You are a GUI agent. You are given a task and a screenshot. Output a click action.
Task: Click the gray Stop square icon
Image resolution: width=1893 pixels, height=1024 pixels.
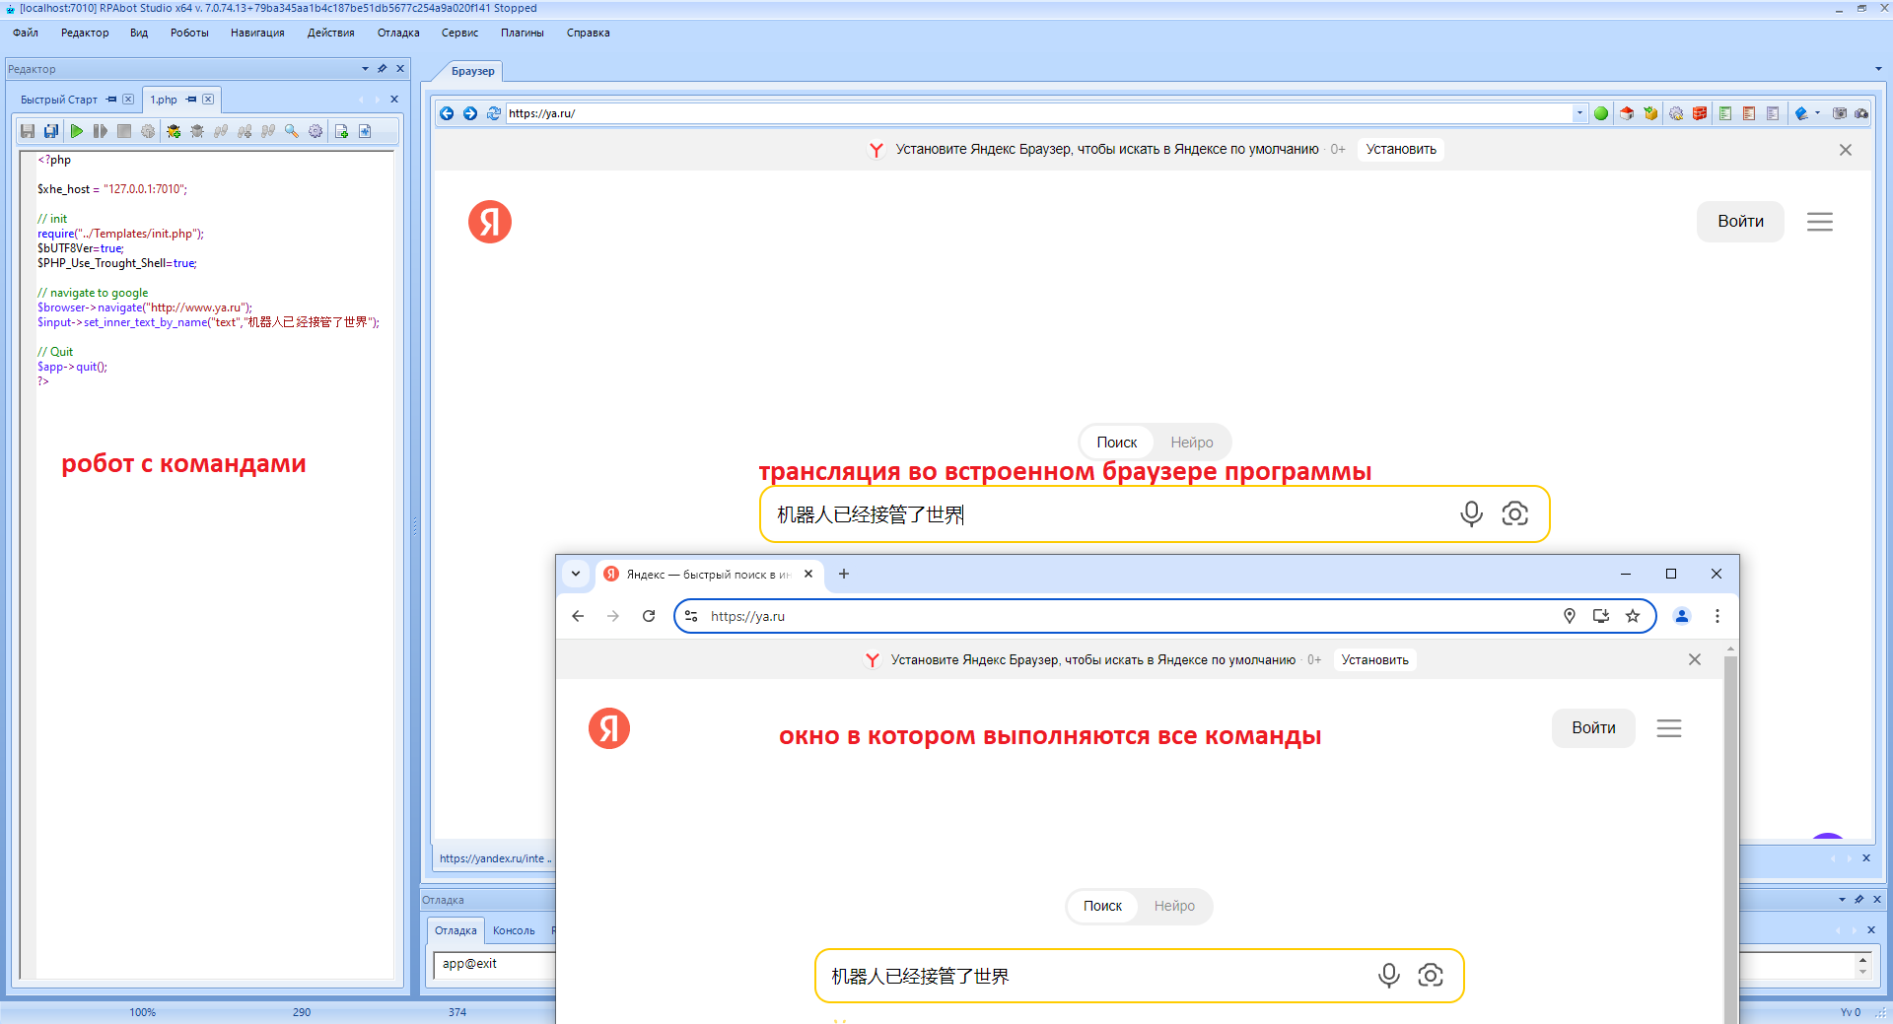124,131
